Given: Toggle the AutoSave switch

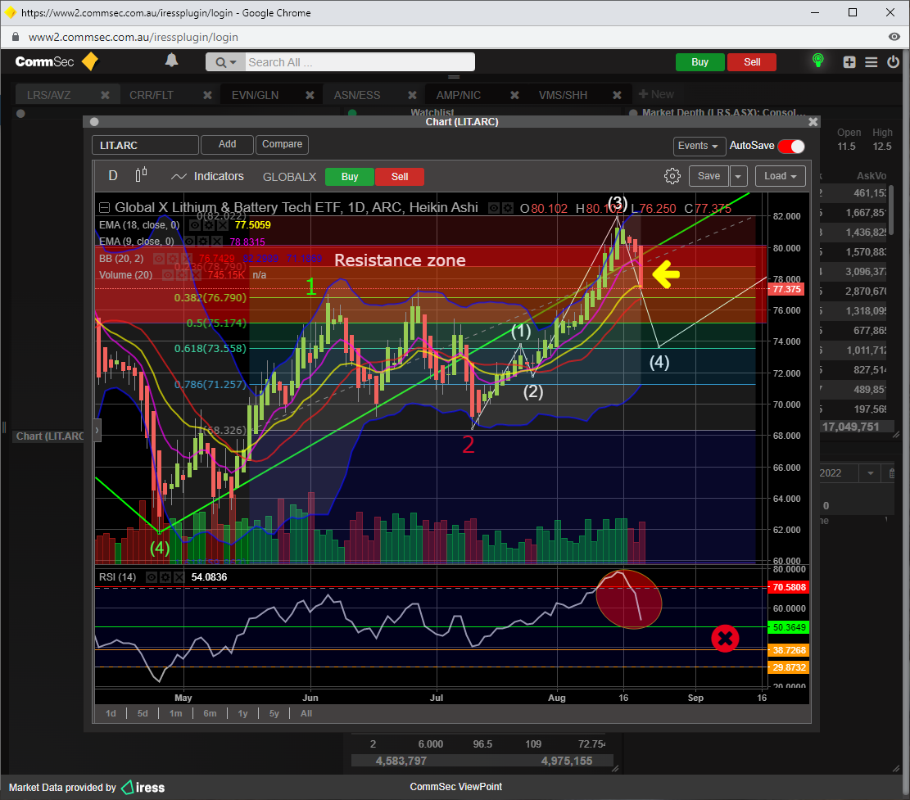Looking at the screenshot, I should [x=790, y=146].
